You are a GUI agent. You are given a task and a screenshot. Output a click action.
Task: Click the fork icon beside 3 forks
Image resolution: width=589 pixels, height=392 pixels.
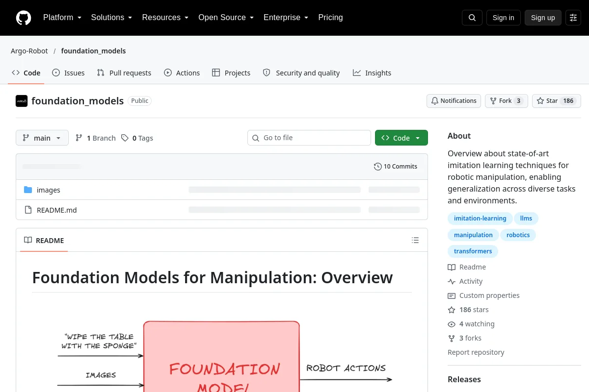[452, 338]
